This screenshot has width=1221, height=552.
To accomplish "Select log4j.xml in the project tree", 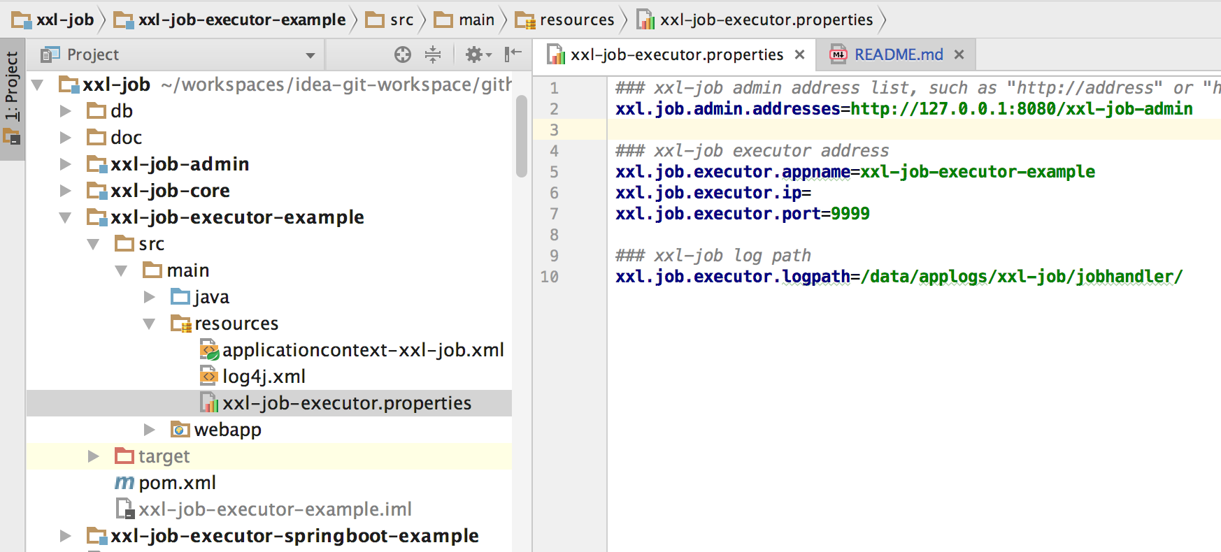I will coord(264,377).
